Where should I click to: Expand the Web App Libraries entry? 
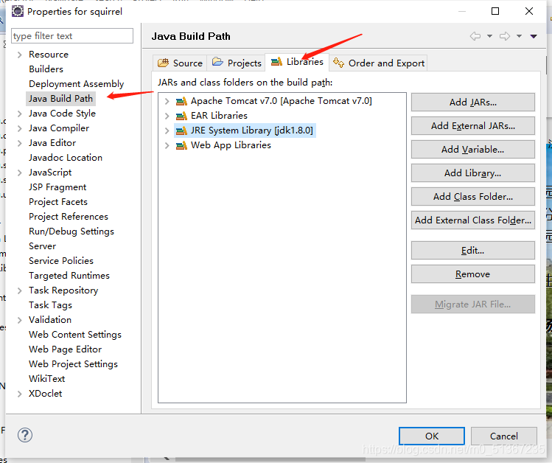pyautogui.click(x=167, y=145)
